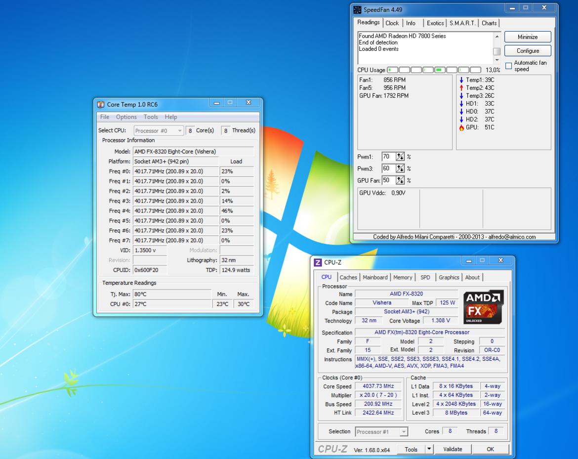Adjust the Pwm1 speed stepper
Viewport: 578px width, 459px height.
click(400, 157)
